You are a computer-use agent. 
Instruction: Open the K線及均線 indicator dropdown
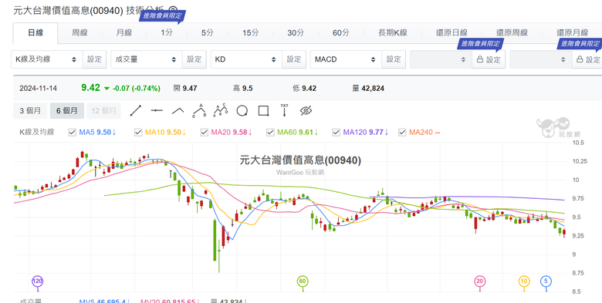(47, 59)
